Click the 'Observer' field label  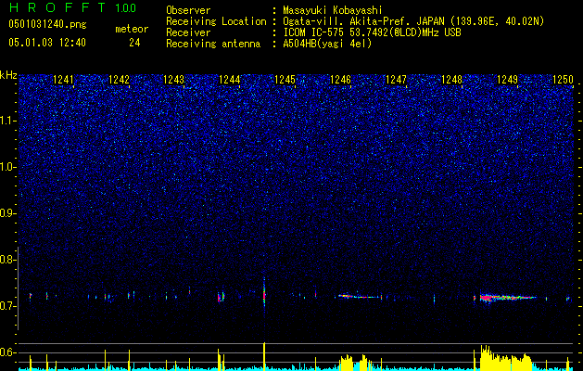188,10
